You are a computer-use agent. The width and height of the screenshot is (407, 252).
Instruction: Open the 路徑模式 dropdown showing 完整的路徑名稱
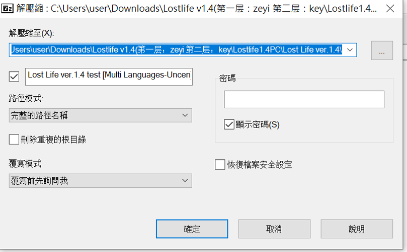[100, 115]
